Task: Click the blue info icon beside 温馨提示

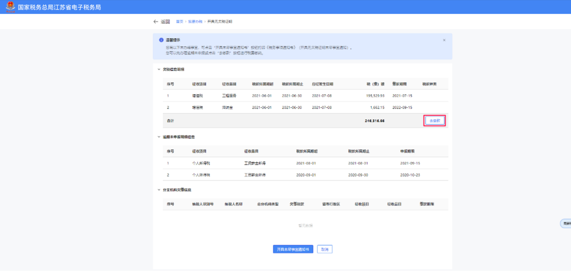Action: pos(161,40)
